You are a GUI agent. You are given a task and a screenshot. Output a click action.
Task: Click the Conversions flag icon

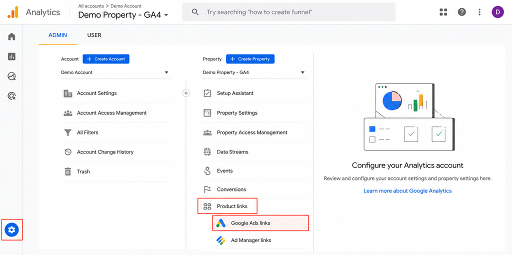coord(207,189)
